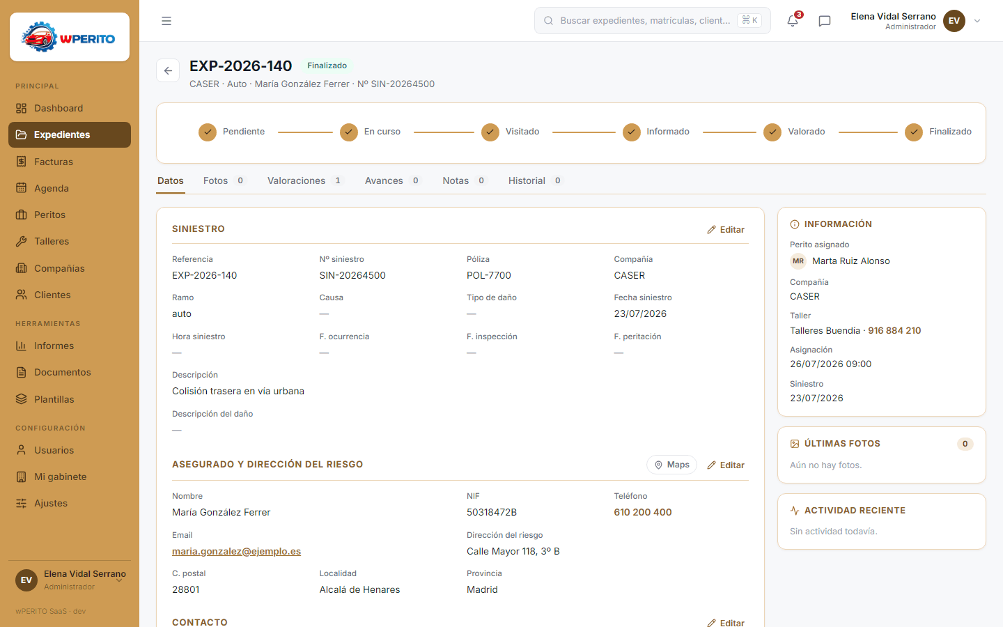Viewport: 1003px width, 627px height.
Task: Focus the search expedientes field
Action: point(653,21)
